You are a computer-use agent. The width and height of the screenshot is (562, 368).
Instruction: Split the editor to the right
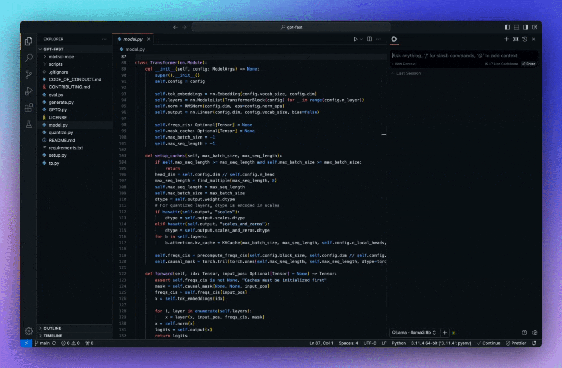click(x=369, y=39)
